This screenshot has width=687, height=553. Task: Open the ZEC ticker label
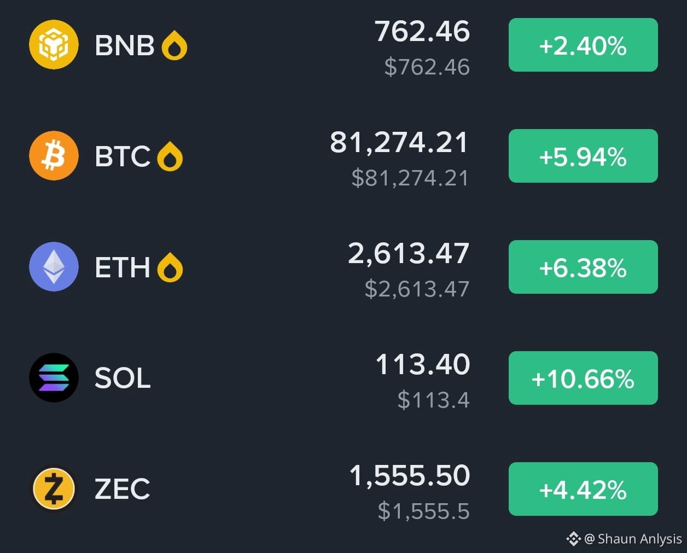pyautogui.click(x=123, y=489)
